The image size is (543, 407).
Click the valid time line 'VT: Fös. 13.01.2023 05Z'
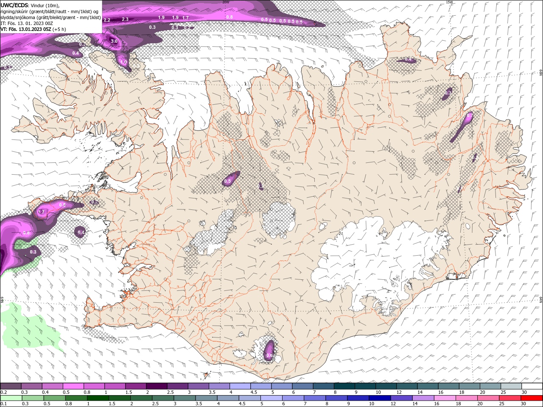tap(26, 29)
